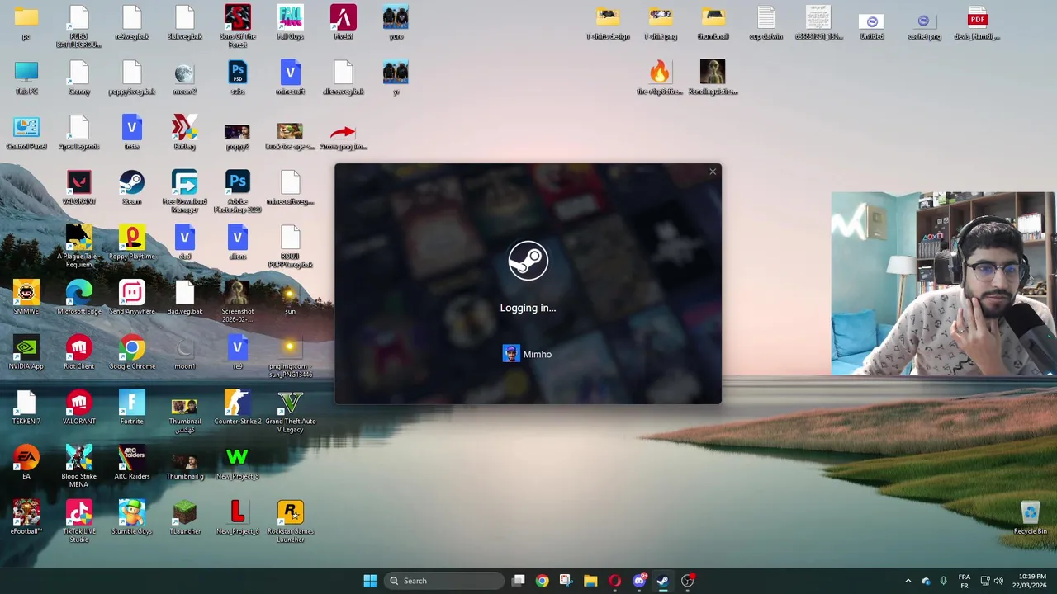Open the Recycle Bin
The width and height of the screenshot is (1057, 594).
[1030, 517]
